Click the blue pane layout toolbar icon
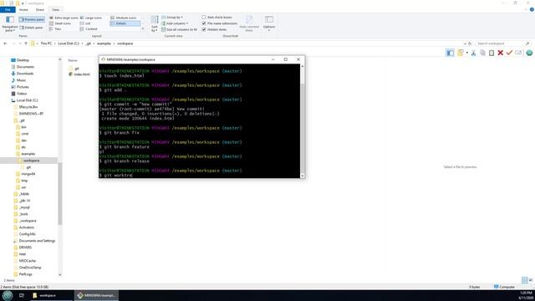Viewport: 535px width, 301px height. 450,53
